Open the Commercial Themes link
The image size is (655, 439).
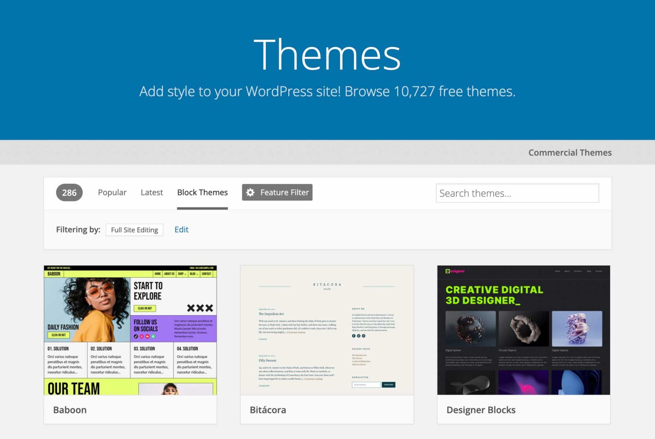pos(570,152)
